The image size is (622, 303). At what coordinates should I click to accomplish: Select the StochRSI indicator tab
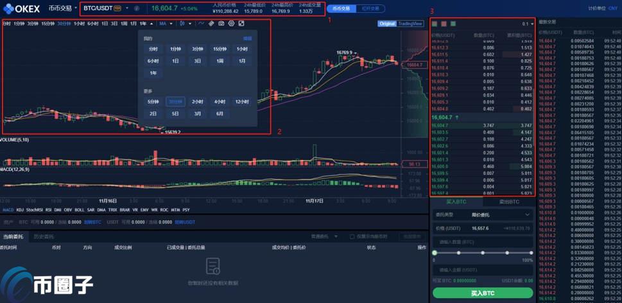coord(35,210)
